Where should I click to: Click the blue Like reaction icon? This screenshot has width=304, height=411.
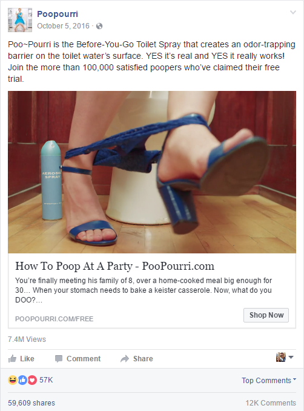[x=22, y=380]
